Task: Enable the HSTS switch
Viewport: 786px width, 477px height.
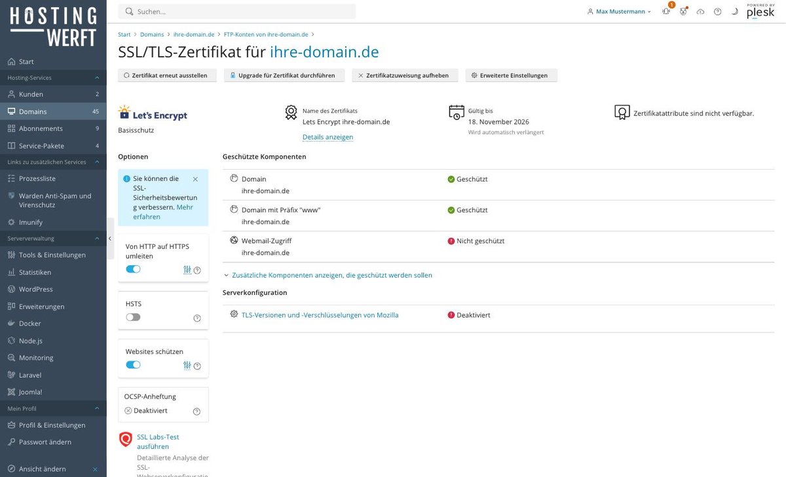Action: pyautogui.click(x=133, y=317)
